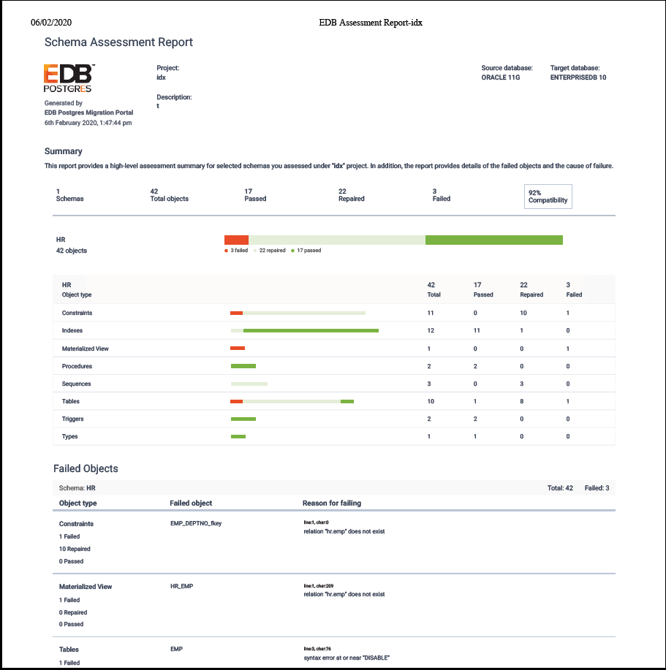Click the project name idx value

coord(161,77)
